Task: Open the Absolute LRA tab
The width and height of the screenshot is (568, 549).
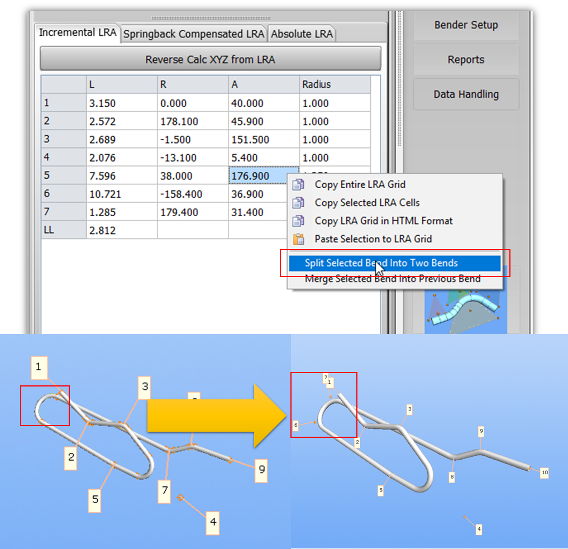Action: [302, 34]
